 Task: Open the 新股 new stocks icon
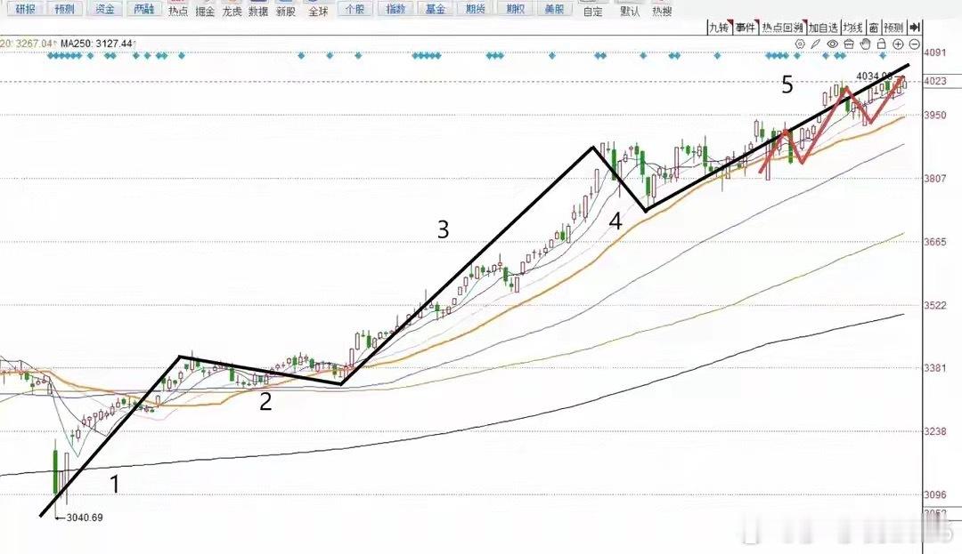(x=286, y=9)
